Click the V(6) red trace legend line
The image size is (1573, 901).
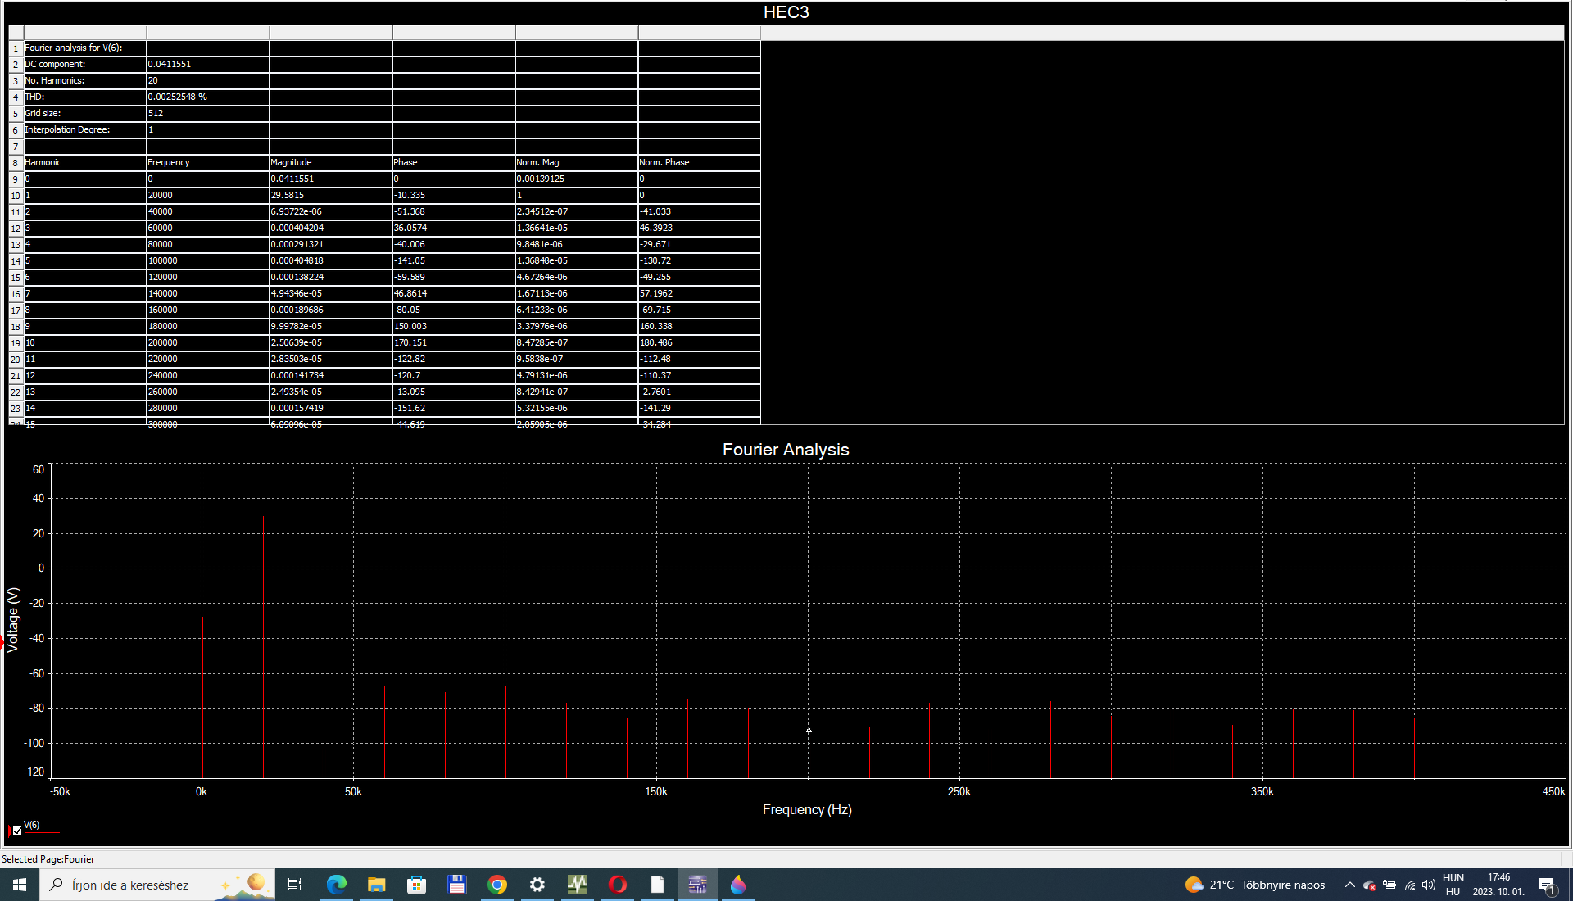tap(43, 833)
